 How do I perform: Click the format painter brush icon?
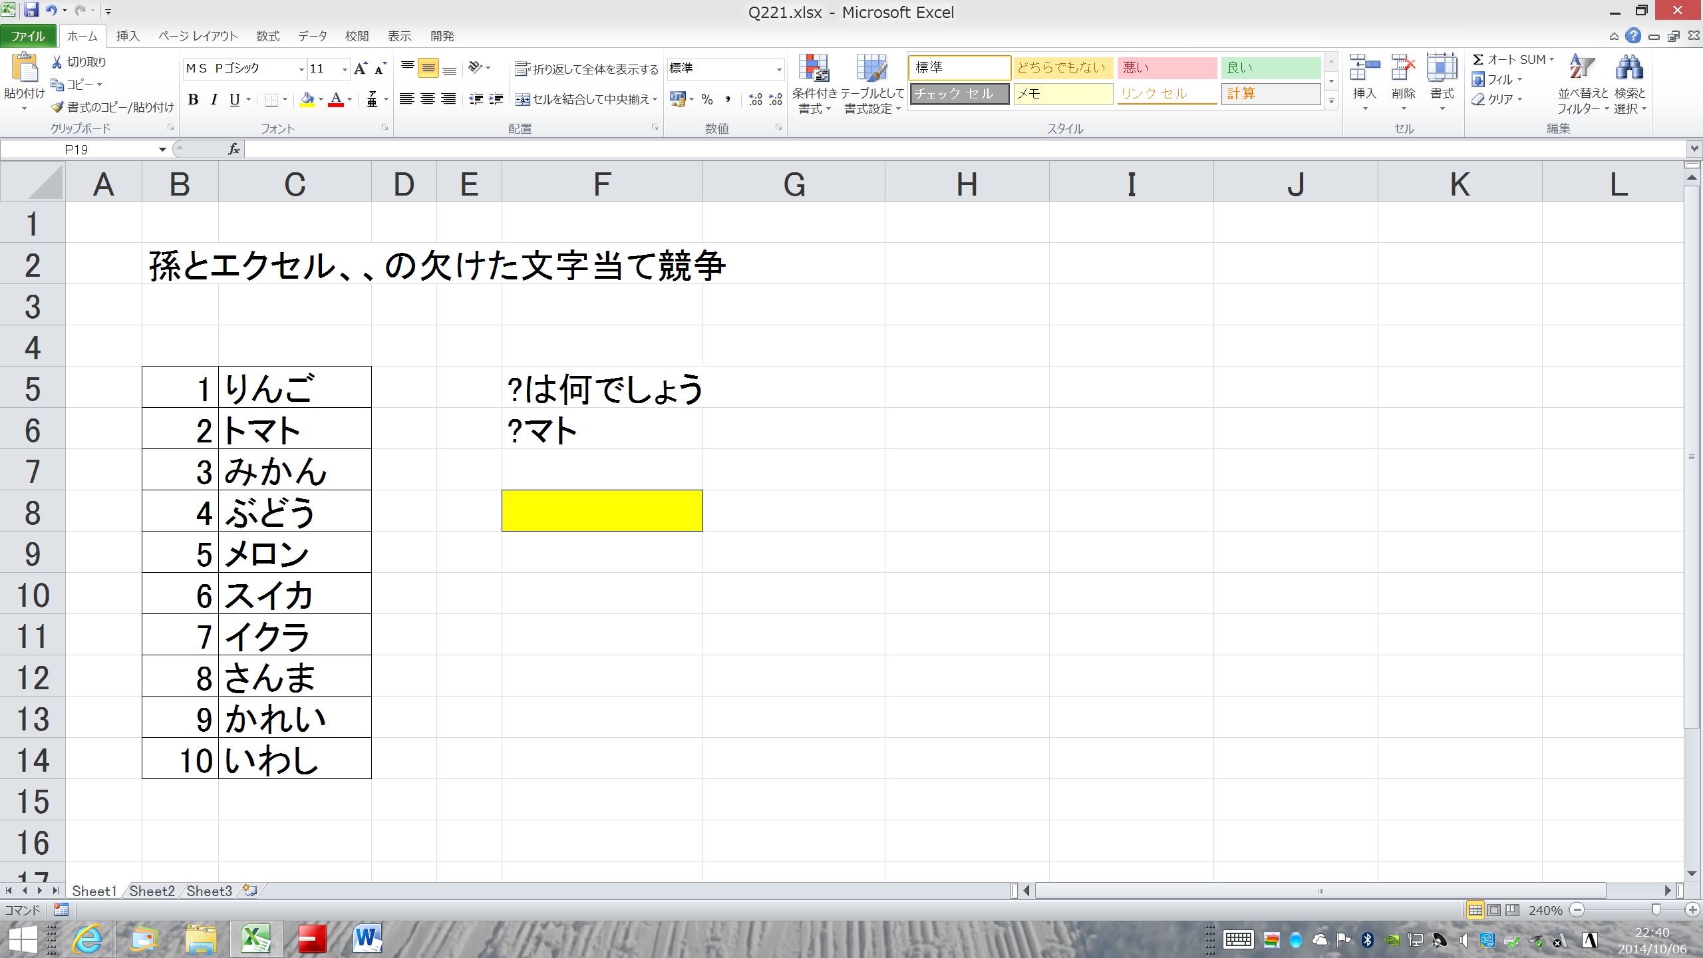(59, 107)
